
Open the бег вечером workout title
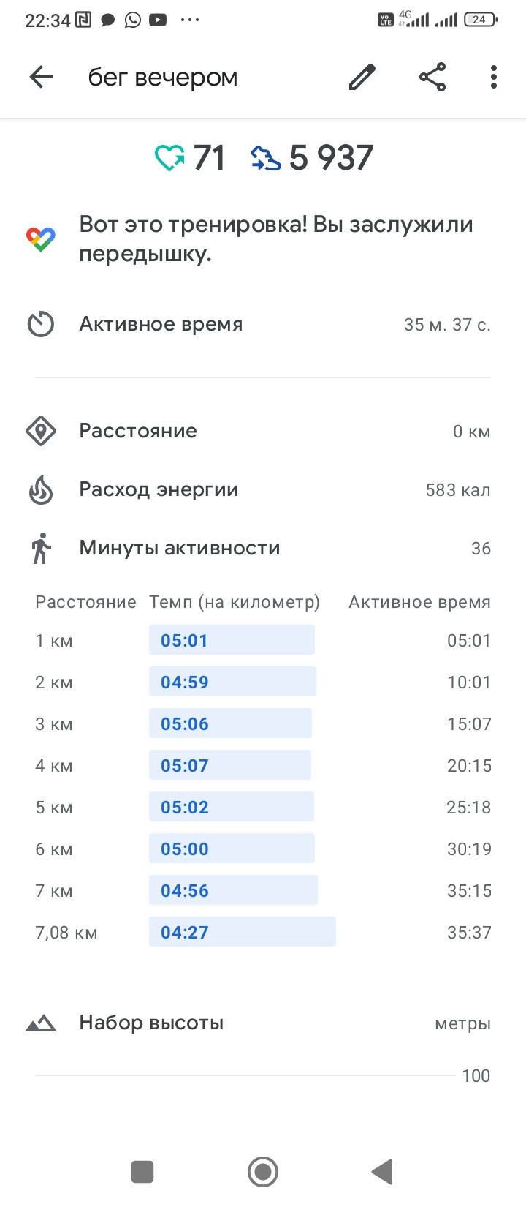pyautogui.click(x=163, y=78)
